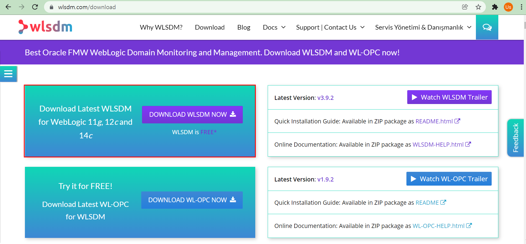The height and width of the screenshot is (244, 526).
Task: Open the WLSDM-HELP.html link
Action: click(438, 144)
